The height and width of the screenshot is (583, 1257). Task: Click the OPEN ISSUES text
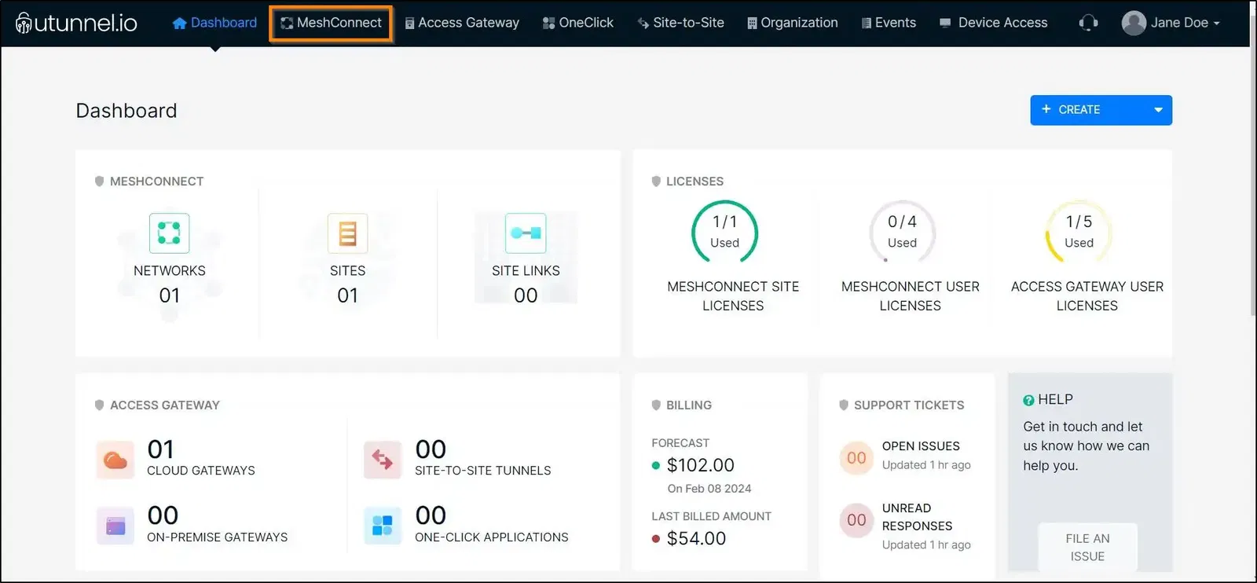(921, 446)
